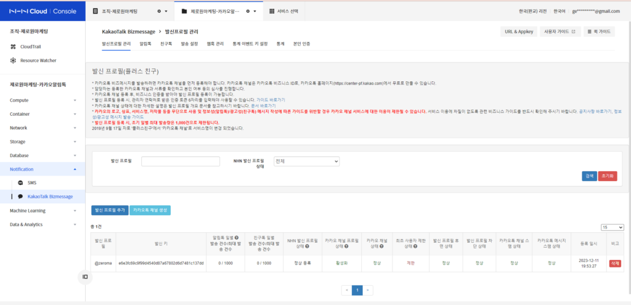Image resolution: width=631 pixels, height=305 pixels.
Task: Go to previous page with the left arrow
Action: point(346,290)
